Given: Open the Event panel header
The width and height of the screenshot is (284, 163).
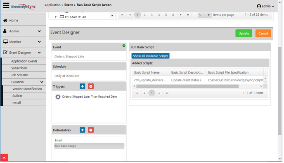Looking at the screenshot, I should tap(89, 47).
